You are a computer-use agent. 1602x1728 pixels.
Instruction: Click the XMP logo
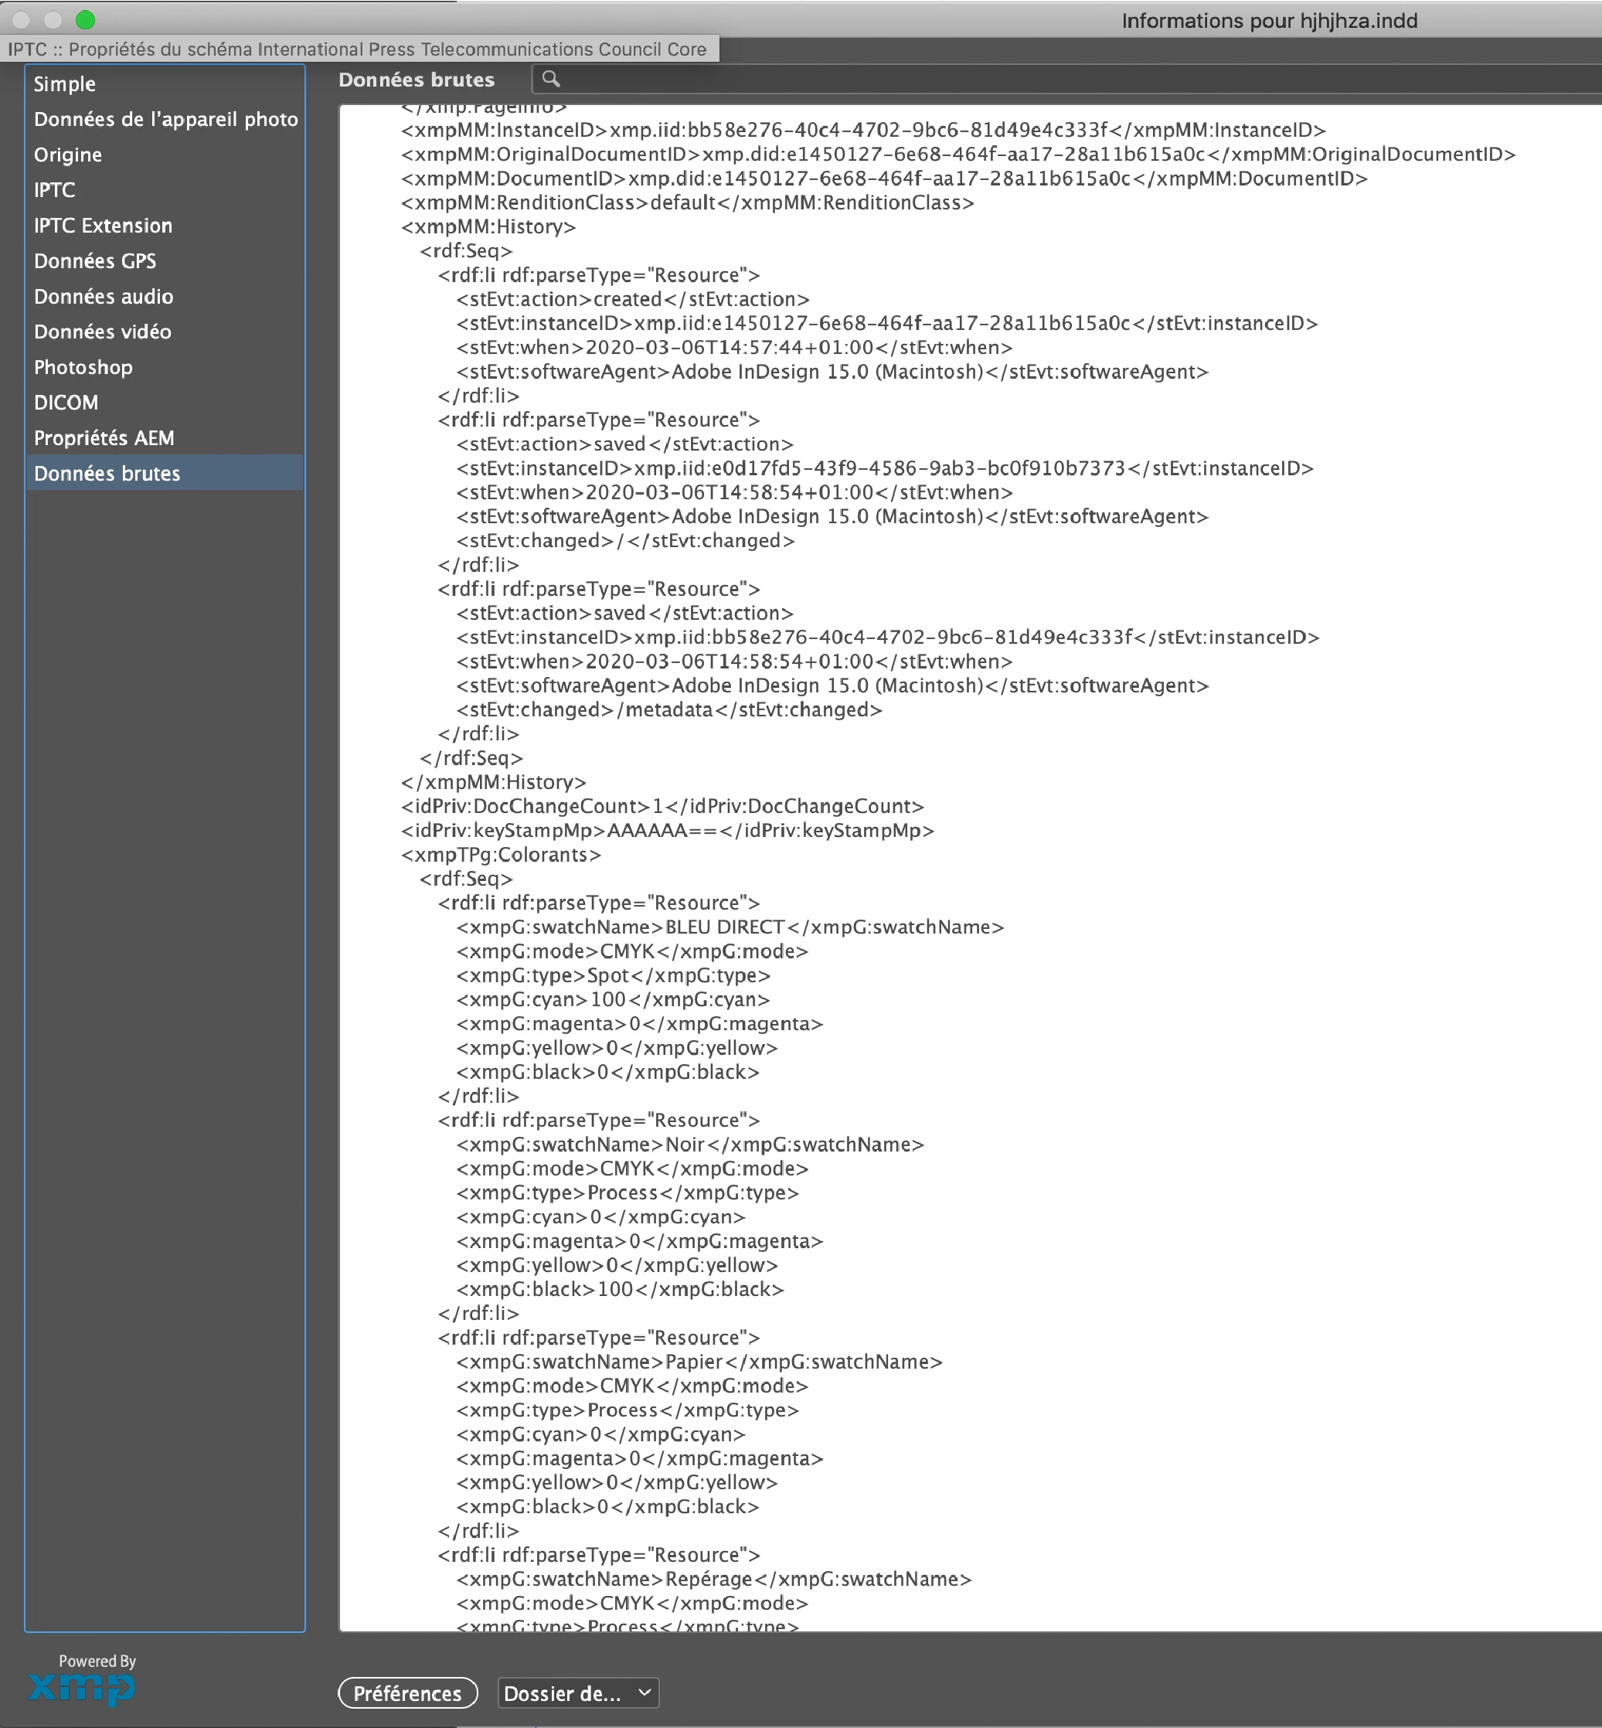[81, 1687]
